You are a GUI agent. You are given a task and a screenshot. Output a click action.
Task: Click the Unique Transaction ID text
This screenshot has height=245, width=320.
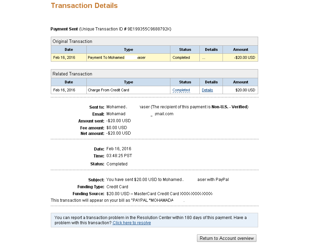[x=149, y=29]
